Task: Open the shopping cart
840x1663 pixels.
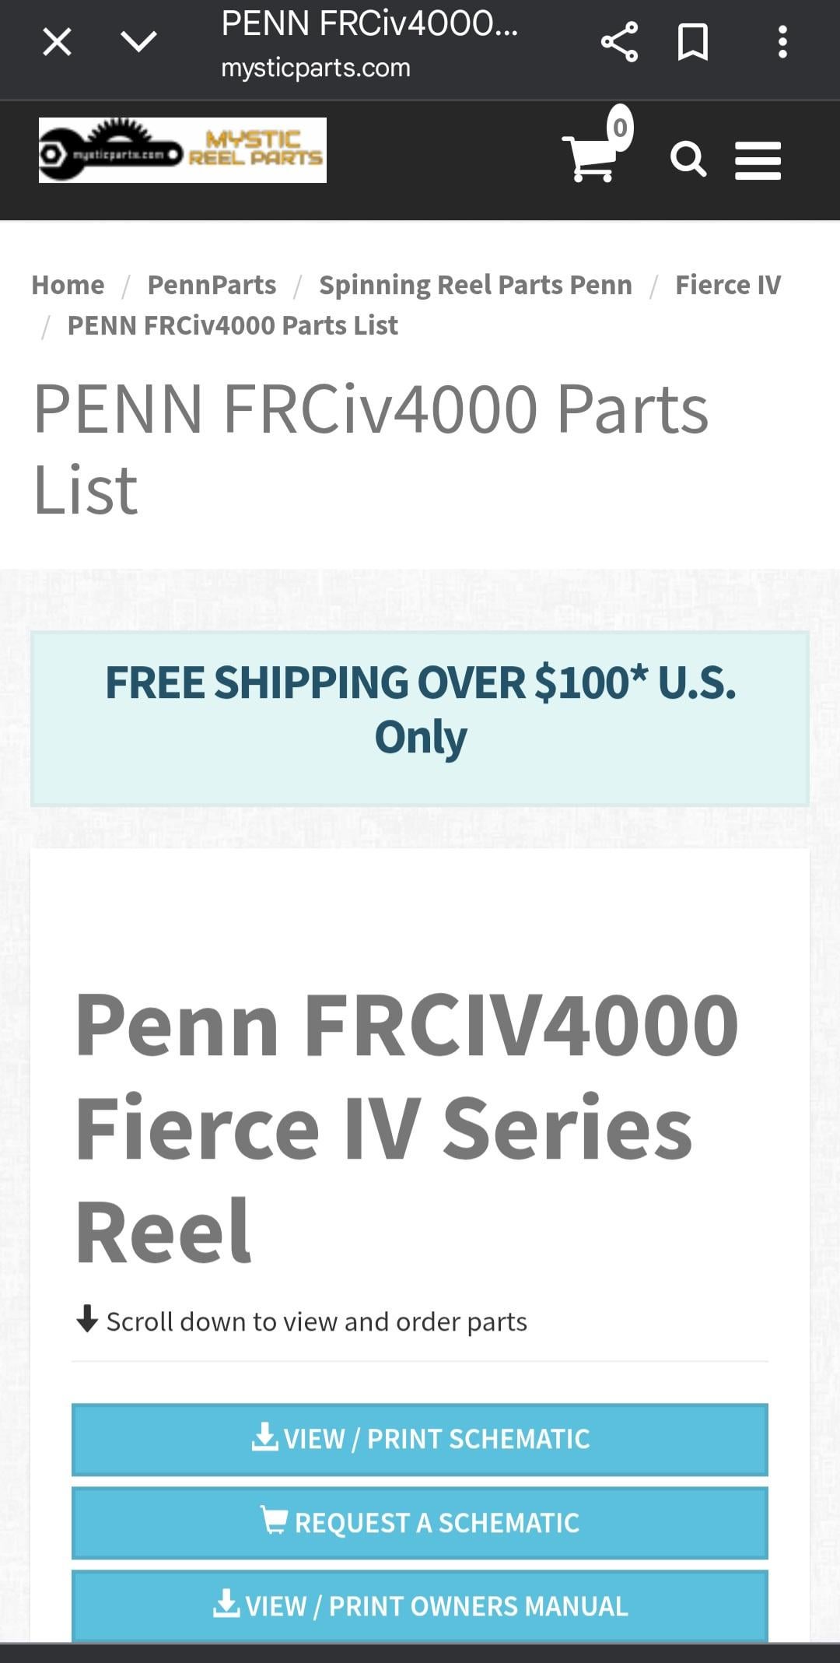Action: [x=591, y=158]
